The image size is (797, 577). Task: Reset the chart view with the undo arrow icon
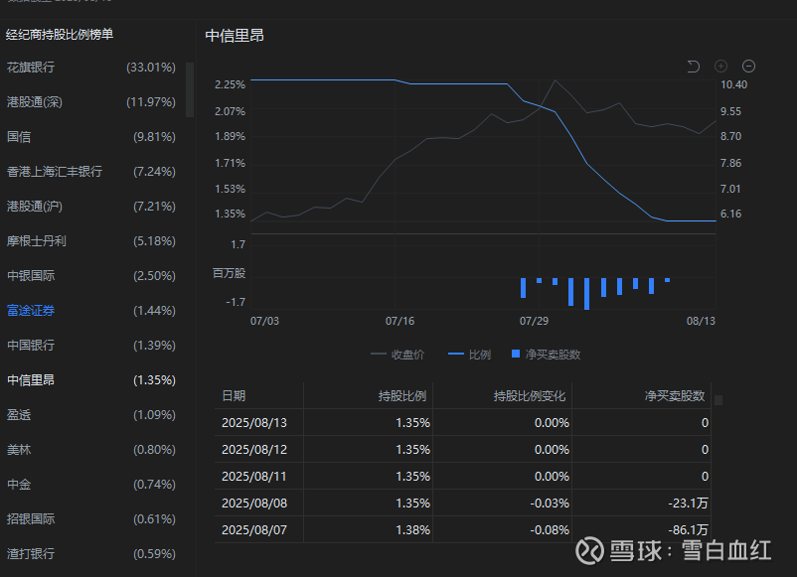click(694, 66)
